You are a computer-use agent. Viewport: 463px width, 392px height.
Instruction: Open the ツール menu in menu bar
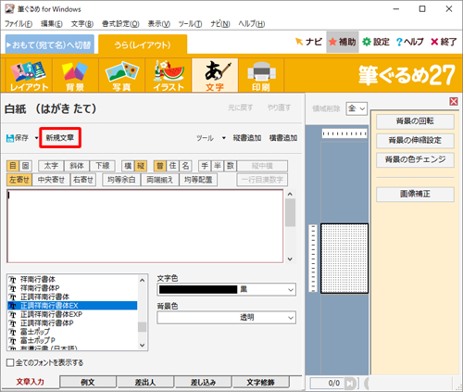coord(190,24)
